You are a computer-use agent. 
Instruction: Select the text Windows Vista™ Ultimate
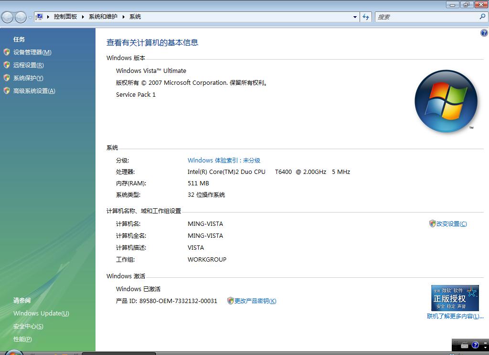point(151,71)
